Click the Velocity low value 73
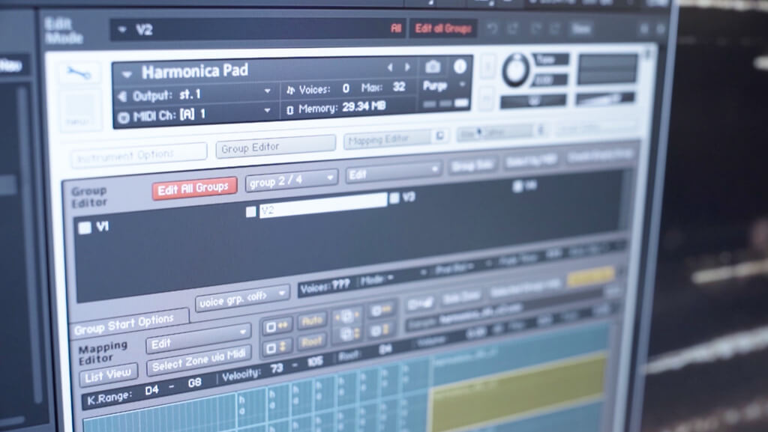The height and width of the screenshot is (432, 768). [276, 369]
